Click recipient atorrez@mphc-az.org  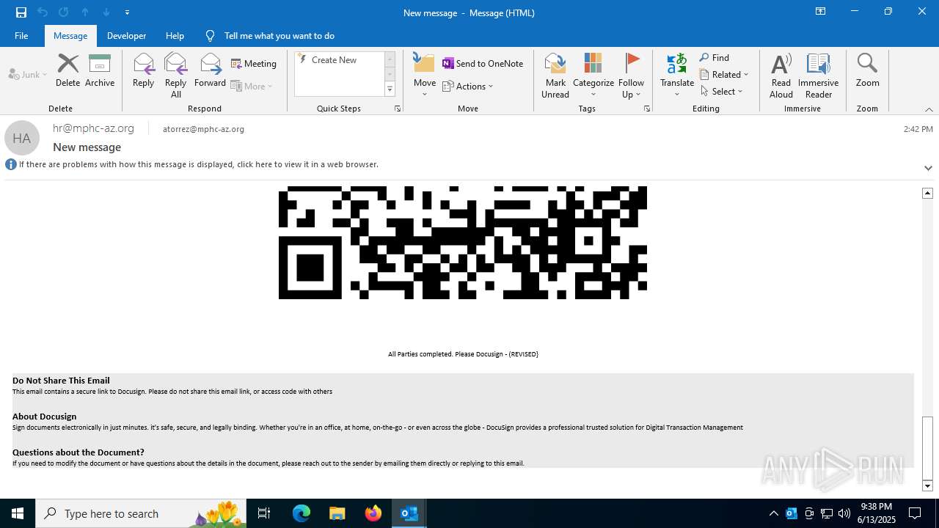[203, 129]
